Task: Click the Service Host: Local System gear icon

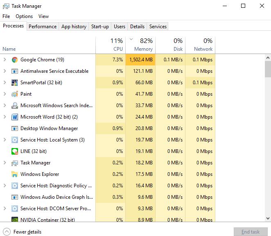Action: pyautogui.click(x=15, y=140)
